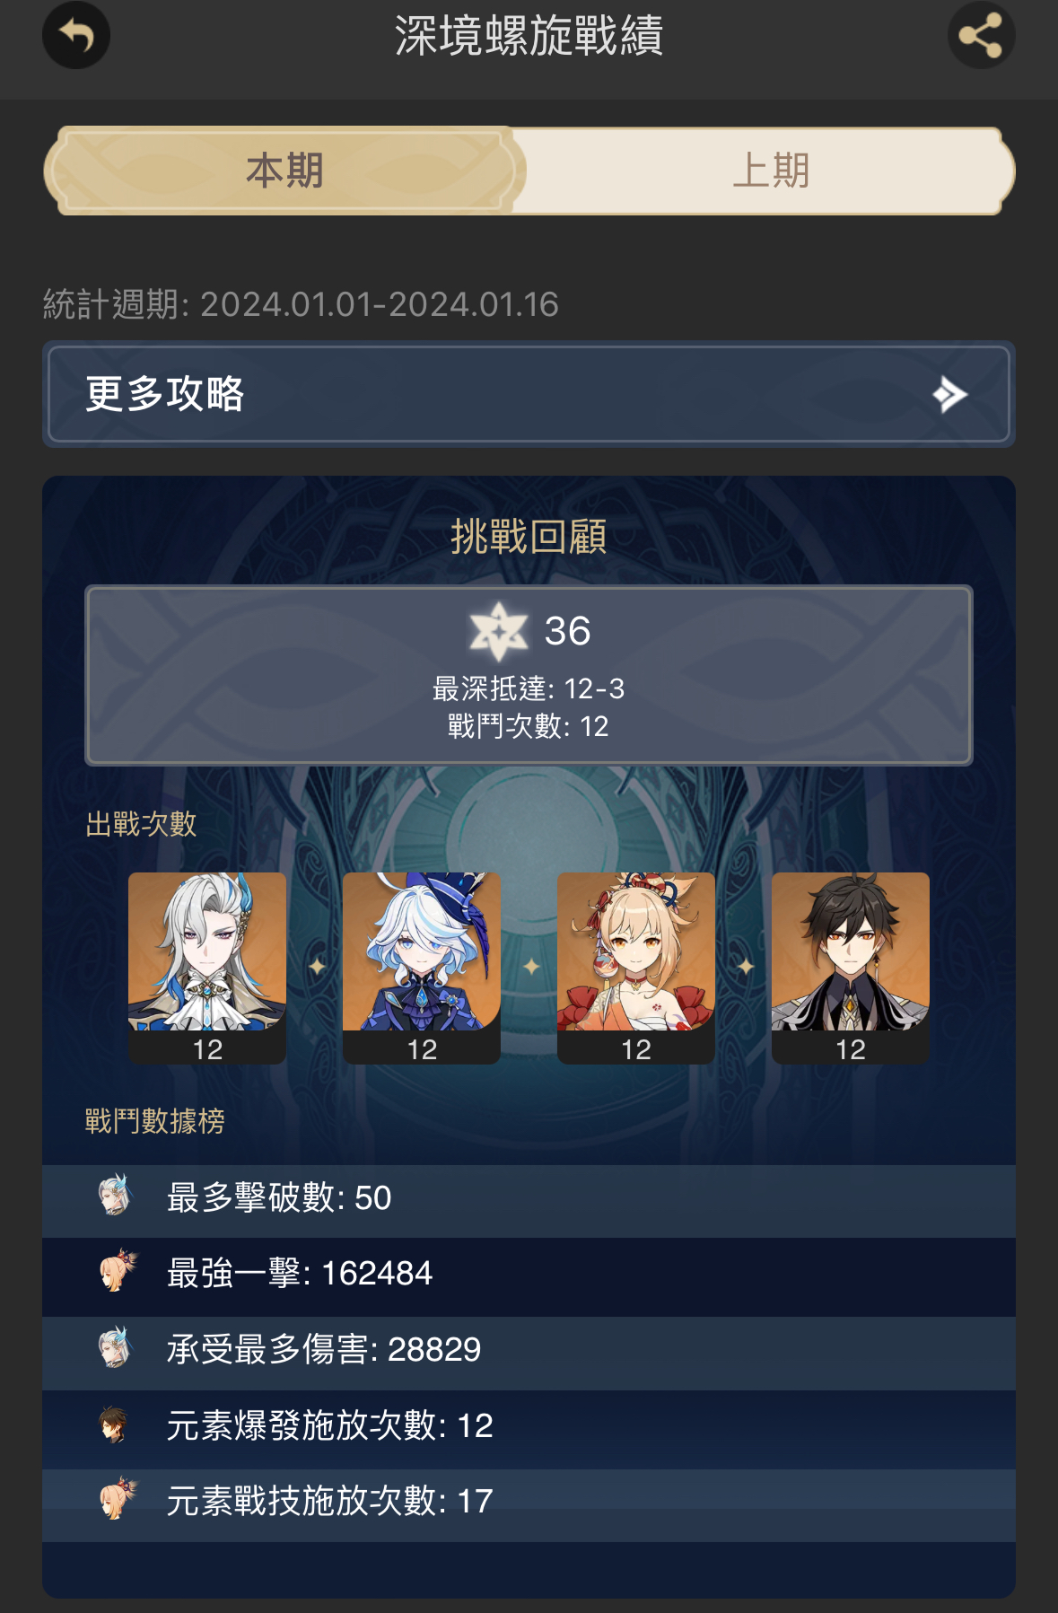Viewport: 1058px width, 1613px height.
Task: Click the arrow icon on 更多攻略
Action: point(950,394)
